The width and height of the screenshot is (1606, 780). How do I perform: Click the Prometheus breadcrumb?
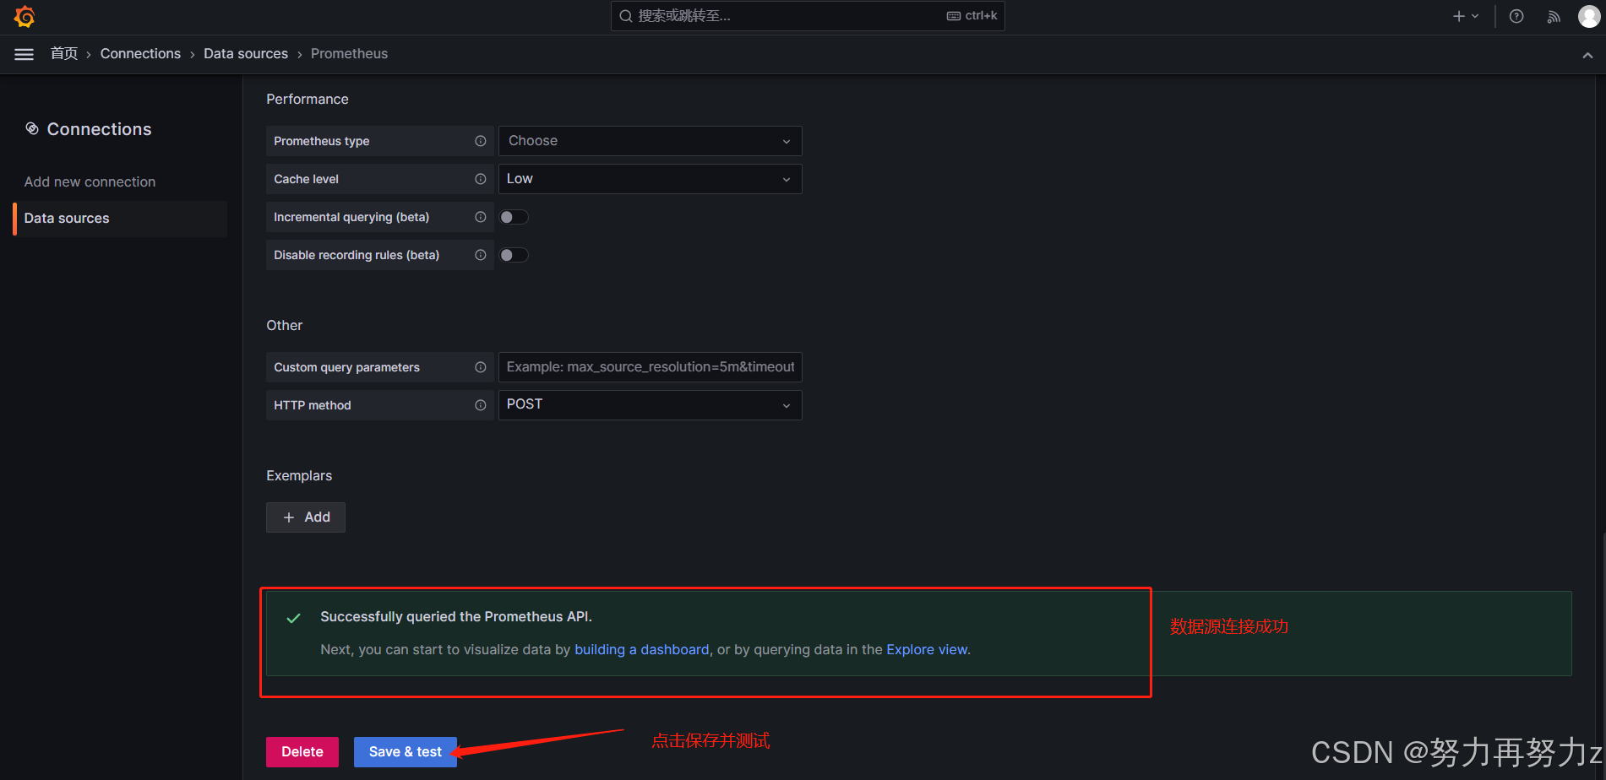[x=349, y=53]
